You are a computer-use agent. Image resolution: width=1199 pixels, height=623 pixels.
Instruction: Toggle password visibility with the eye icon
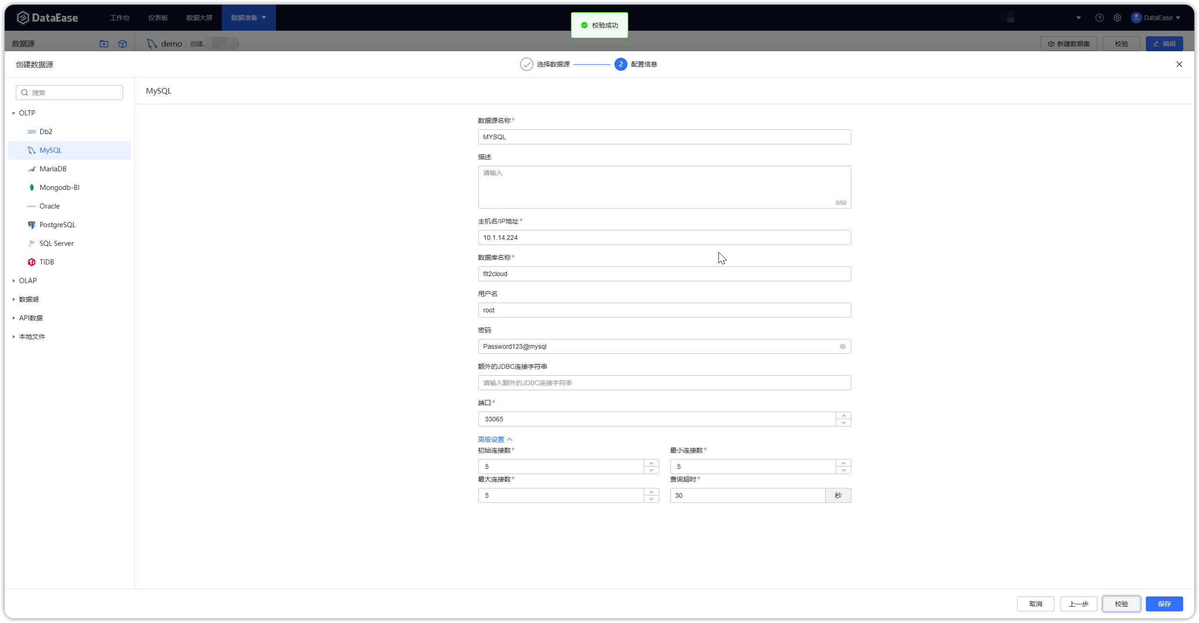842,346
